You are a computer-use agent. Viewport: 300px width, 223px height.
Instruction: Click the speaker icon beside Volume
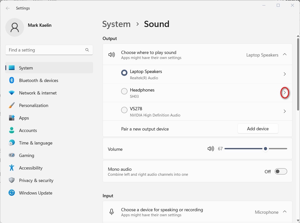211,148
